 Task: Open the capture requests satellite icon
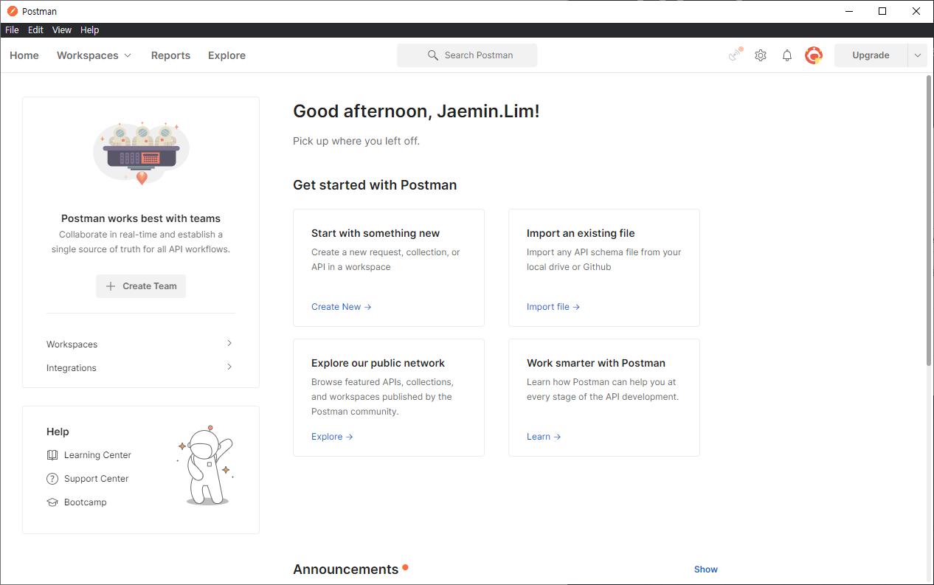(735, 55)
